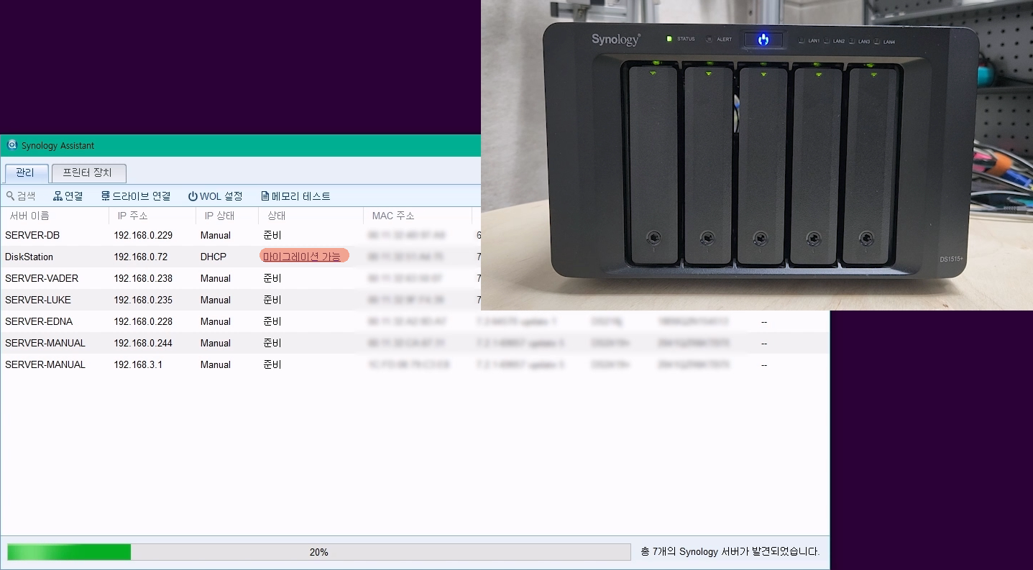1033x570 pixels.
Task: Click the 연결 (Connect) toolbar icon
Action: point(58,196)
